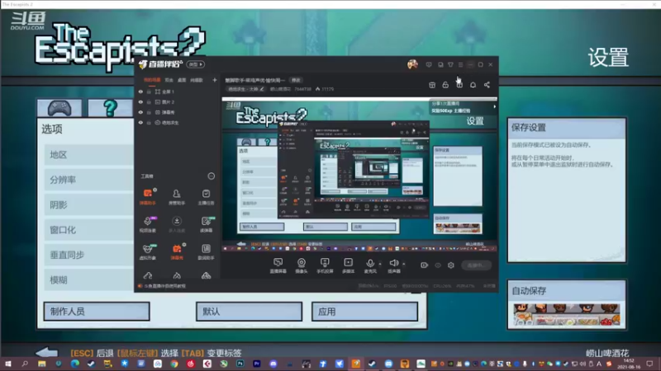Click the 制作人员 button in the game

click(97, 312)
